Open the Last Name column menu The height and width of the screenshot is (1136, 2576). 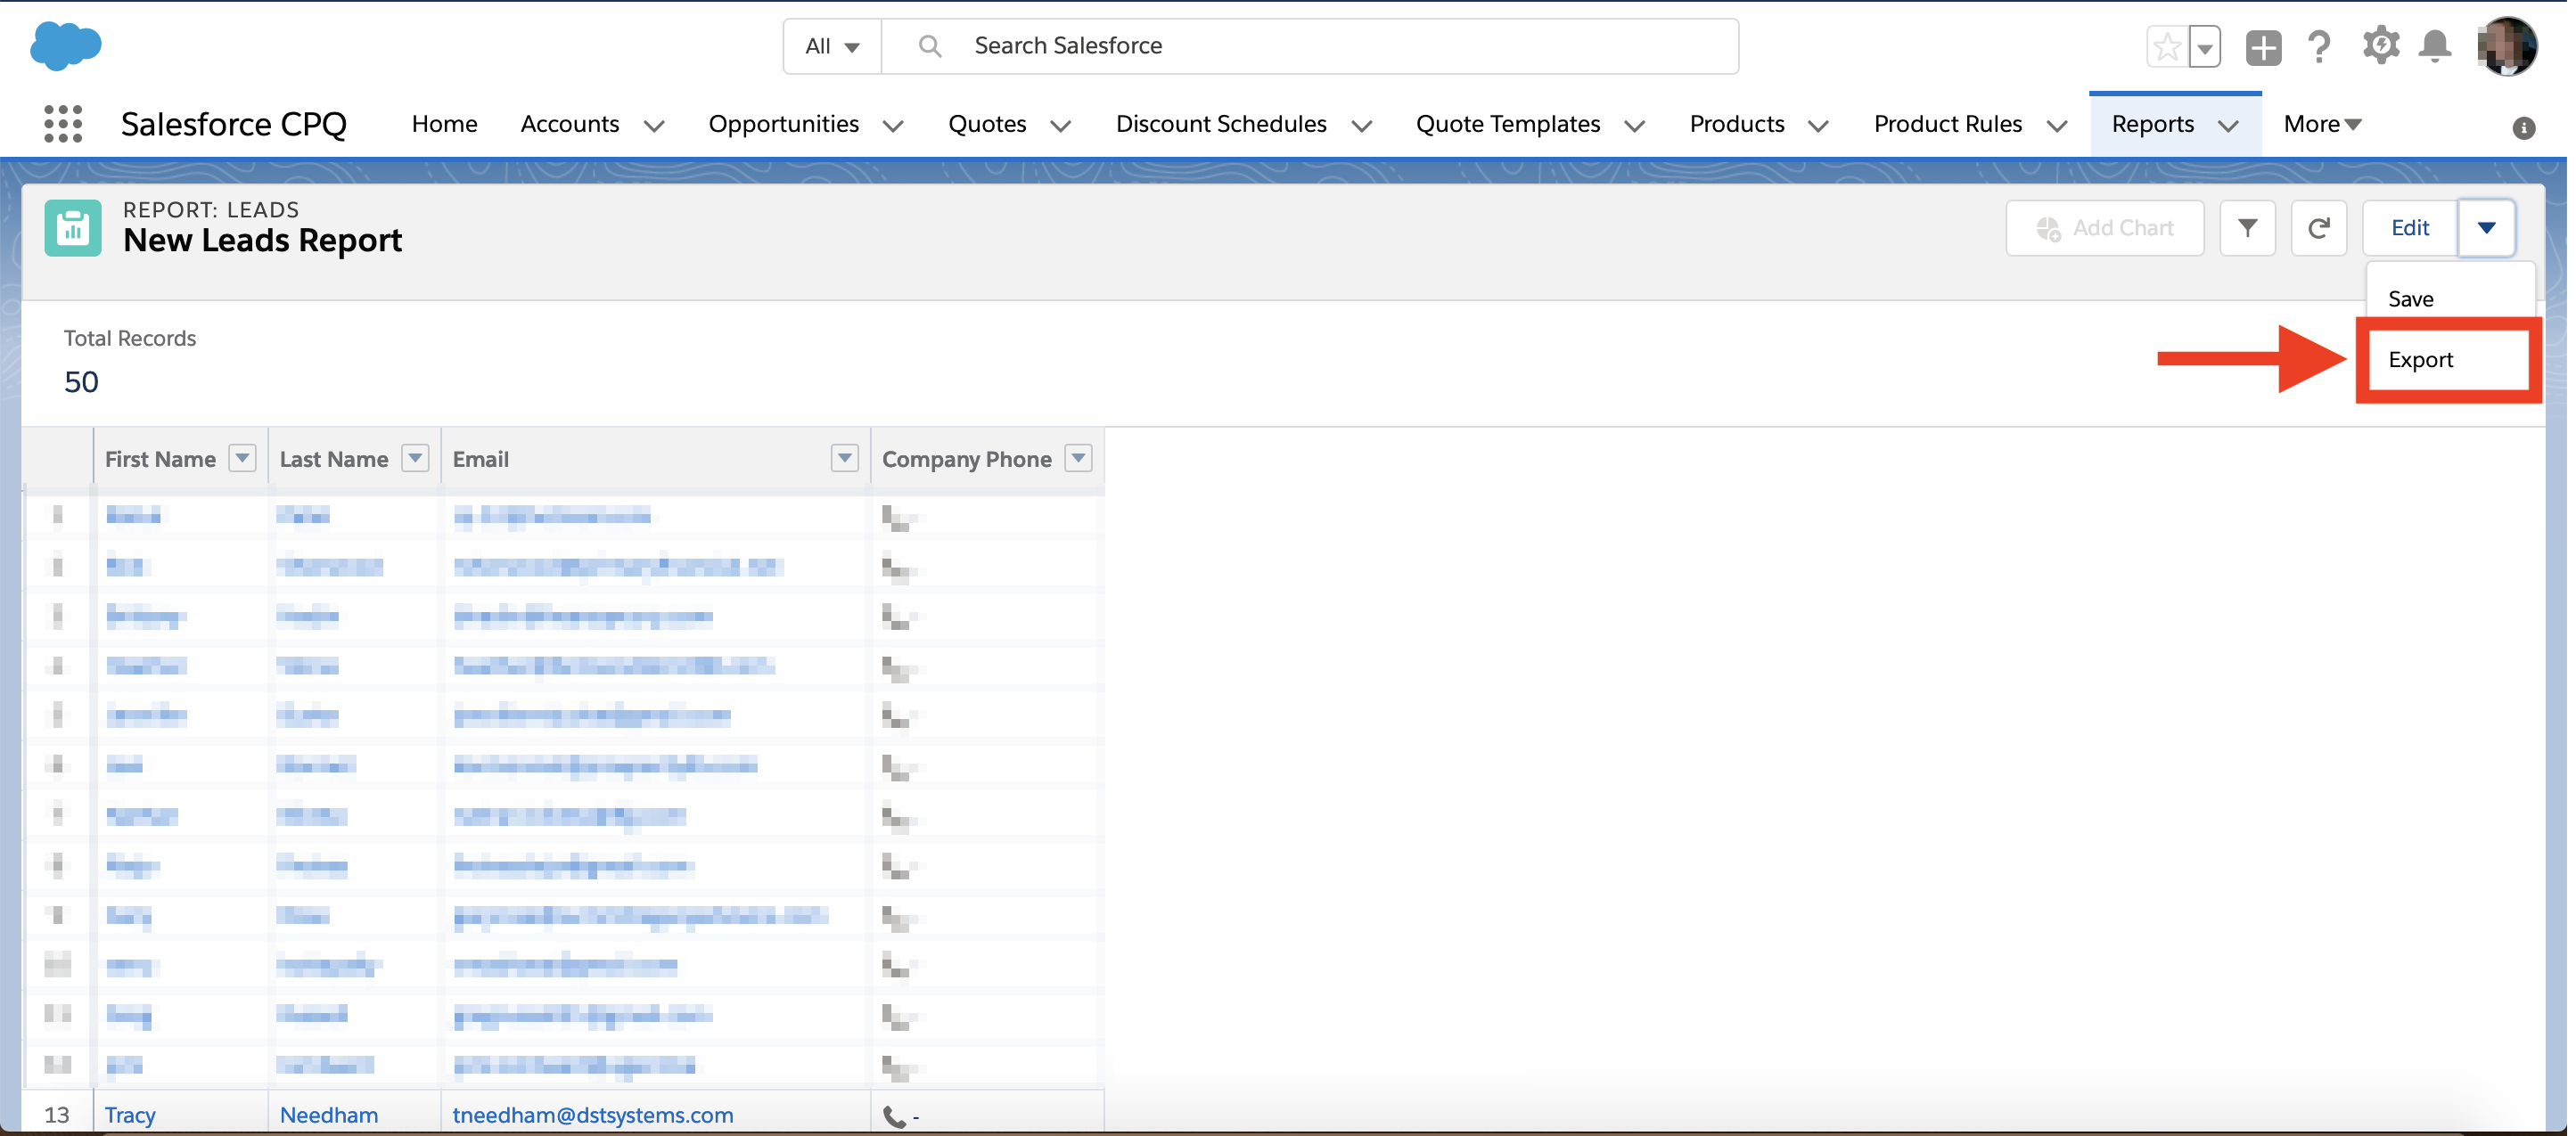coord(415,458)
